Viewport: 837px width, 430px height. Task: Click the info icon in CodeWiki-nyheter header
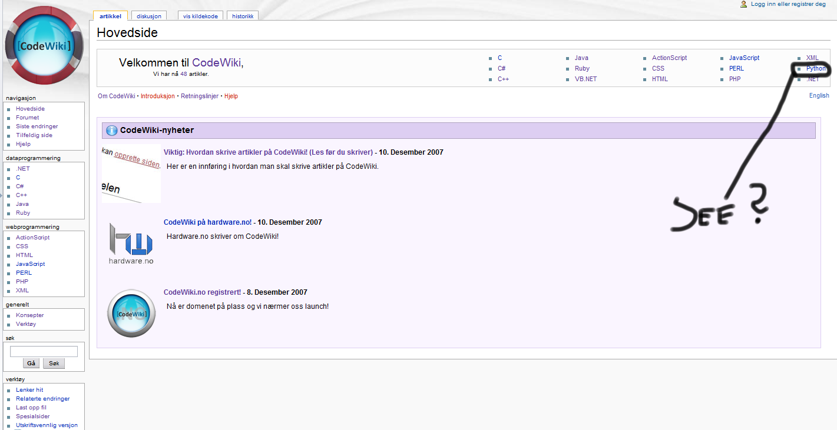(111, 131)
